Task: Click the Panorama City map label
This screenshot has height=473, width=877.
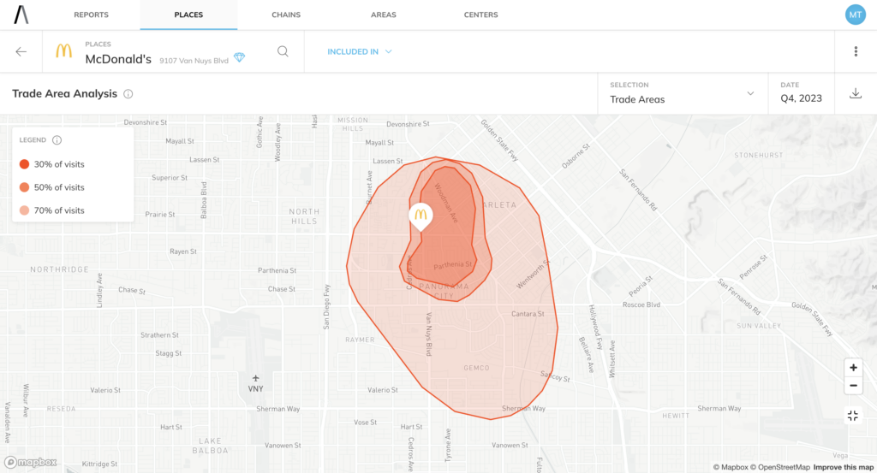Action: click(444, 291)
